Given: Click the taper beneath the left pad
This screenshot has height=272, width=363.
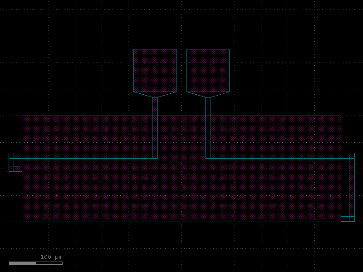Looking at the screenshot, I should pyautogui.click(x=155, y=95).
